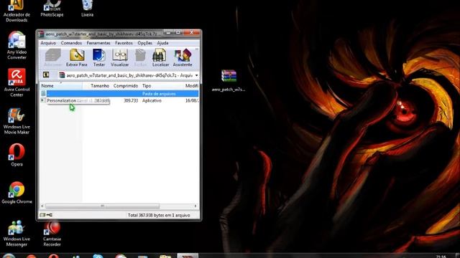This screenshot has height=258, width=460.
Task: Open Opera browser desktop shortcut
Action: tap(17, 155)
